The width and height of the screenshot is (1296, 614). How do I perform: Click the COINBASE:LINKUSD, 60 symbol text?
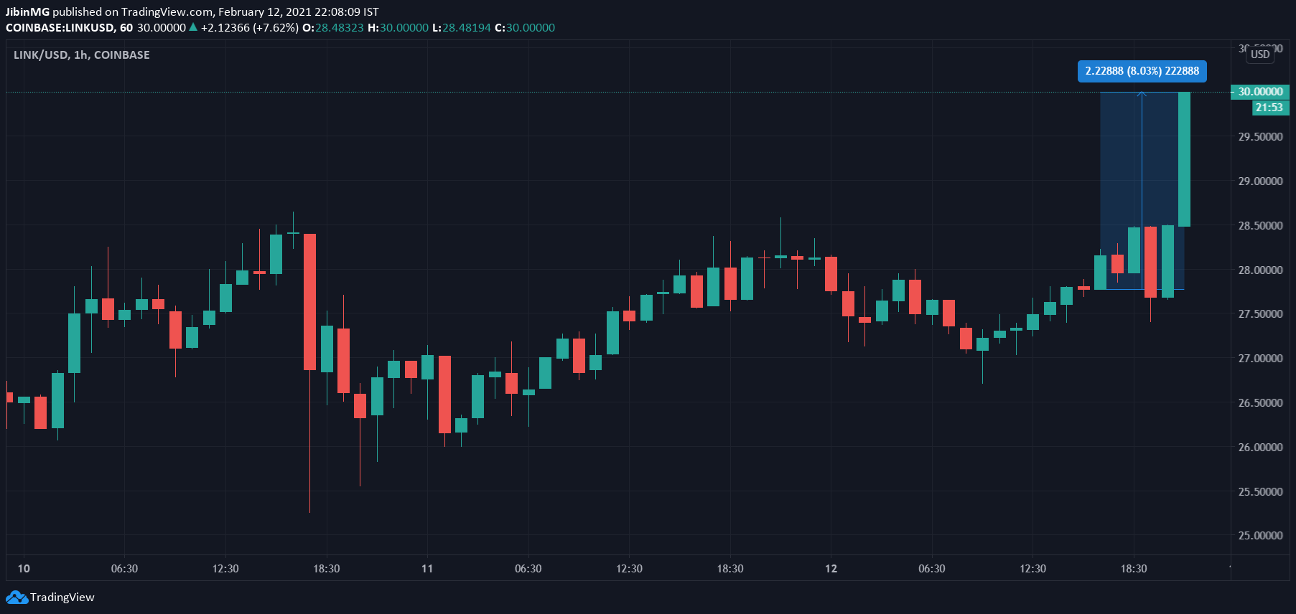click(x=69, y=27)
